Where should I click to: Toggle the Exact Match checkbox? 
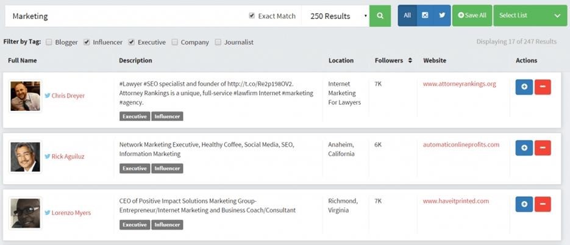[252, 16]
